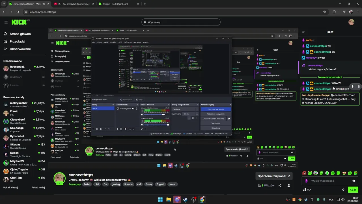Viewport: 362px width, 204px height.
Task: Open a new browser tab
Action: point(145,4)
